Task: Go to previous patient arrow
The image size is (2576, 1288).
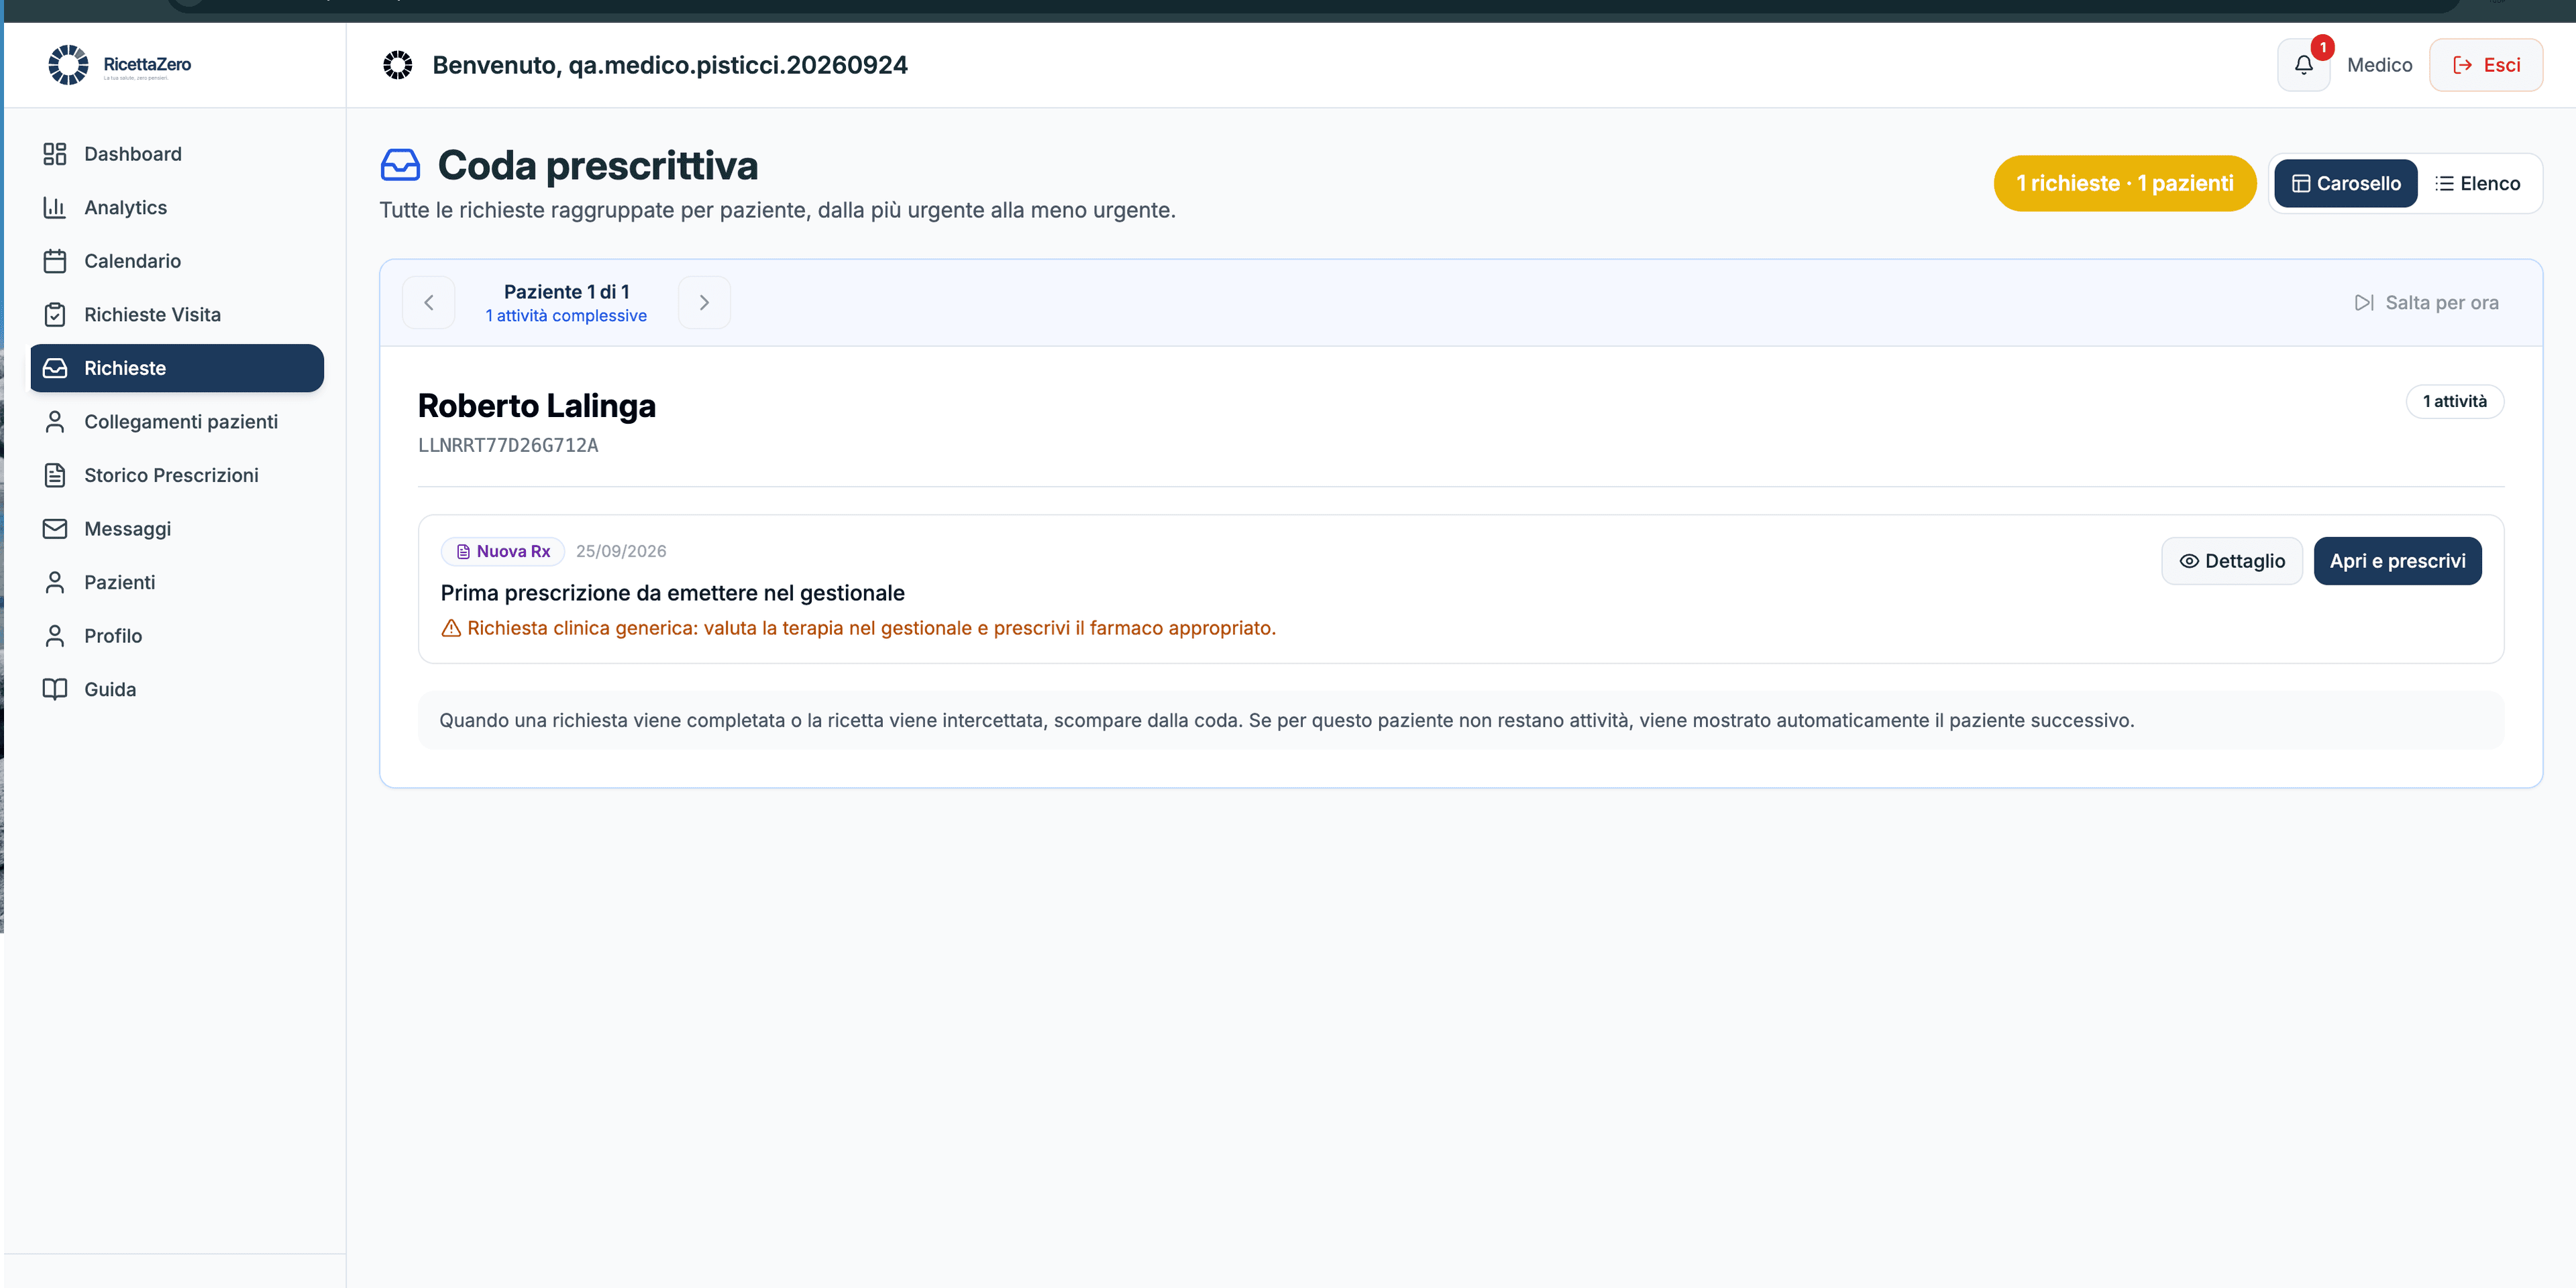Action: coord(428,303)
